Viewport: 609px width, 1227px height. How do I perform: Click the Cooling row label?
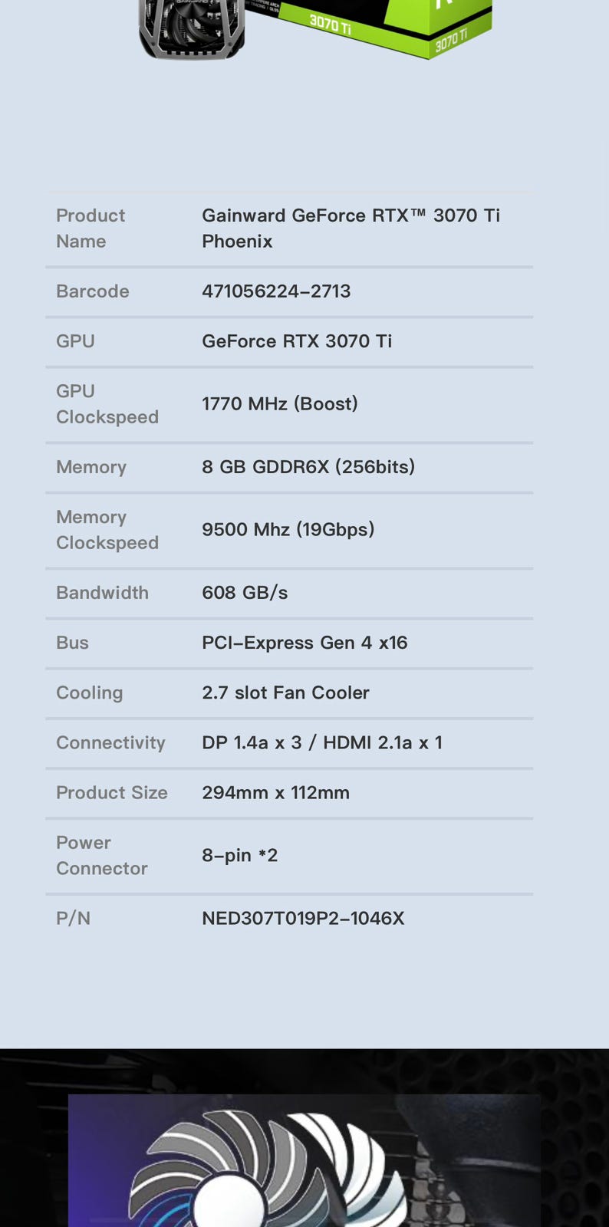pyautogui.click(x=89, y=692)
